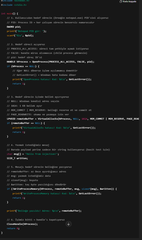This screenshot has width=142, height=240.
Task: Click the comment '// 2. Hedef süreci açıyoruz'
Action: coord(26,44)
